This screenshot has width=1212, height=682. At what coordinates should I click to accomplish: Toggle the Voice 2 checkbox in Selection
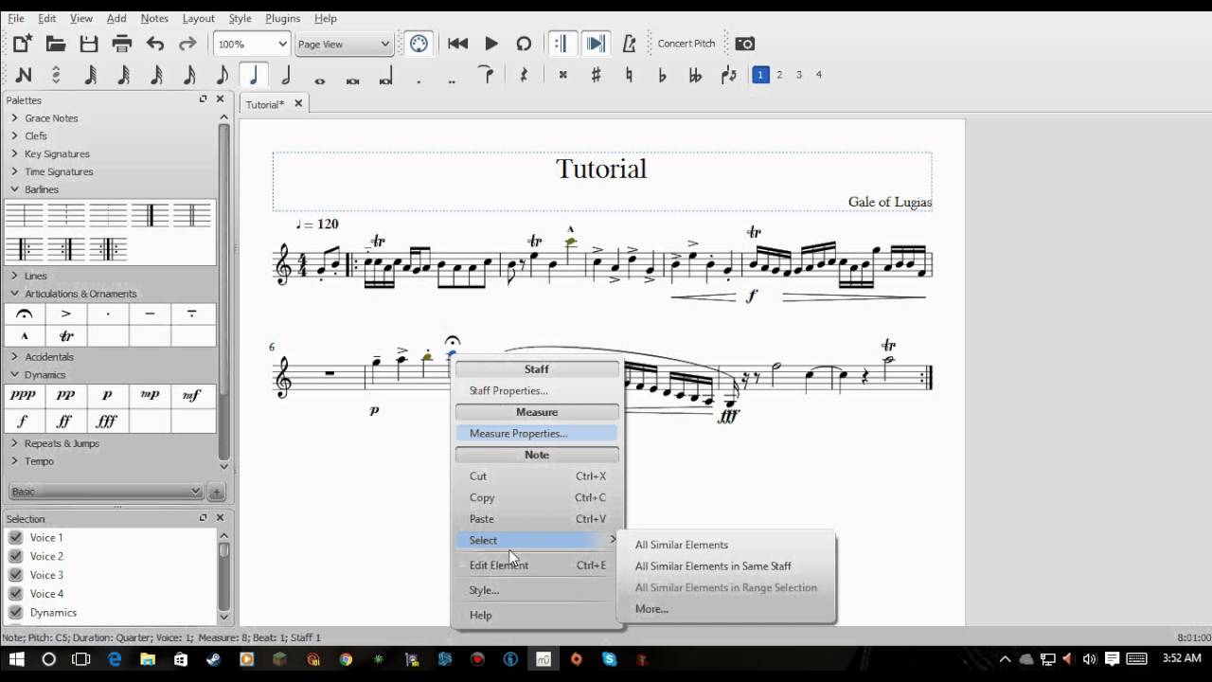(16, 556)
